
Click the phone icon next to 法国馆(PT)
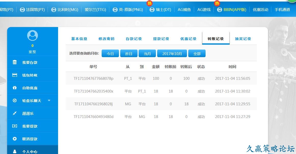tap(22, 9)
